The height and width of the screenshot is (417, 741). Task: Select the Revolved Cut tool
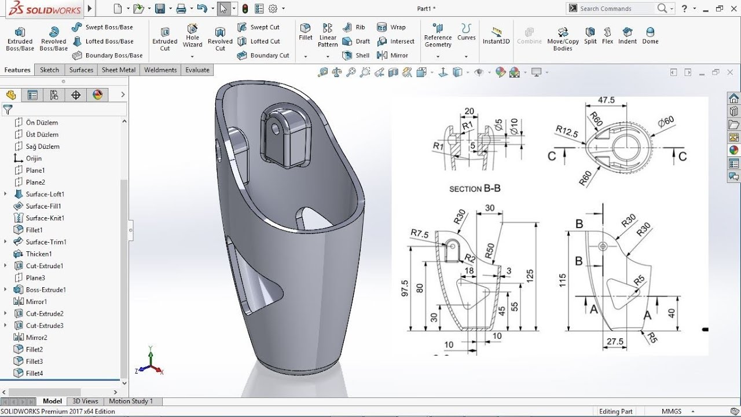pos(220,39)
